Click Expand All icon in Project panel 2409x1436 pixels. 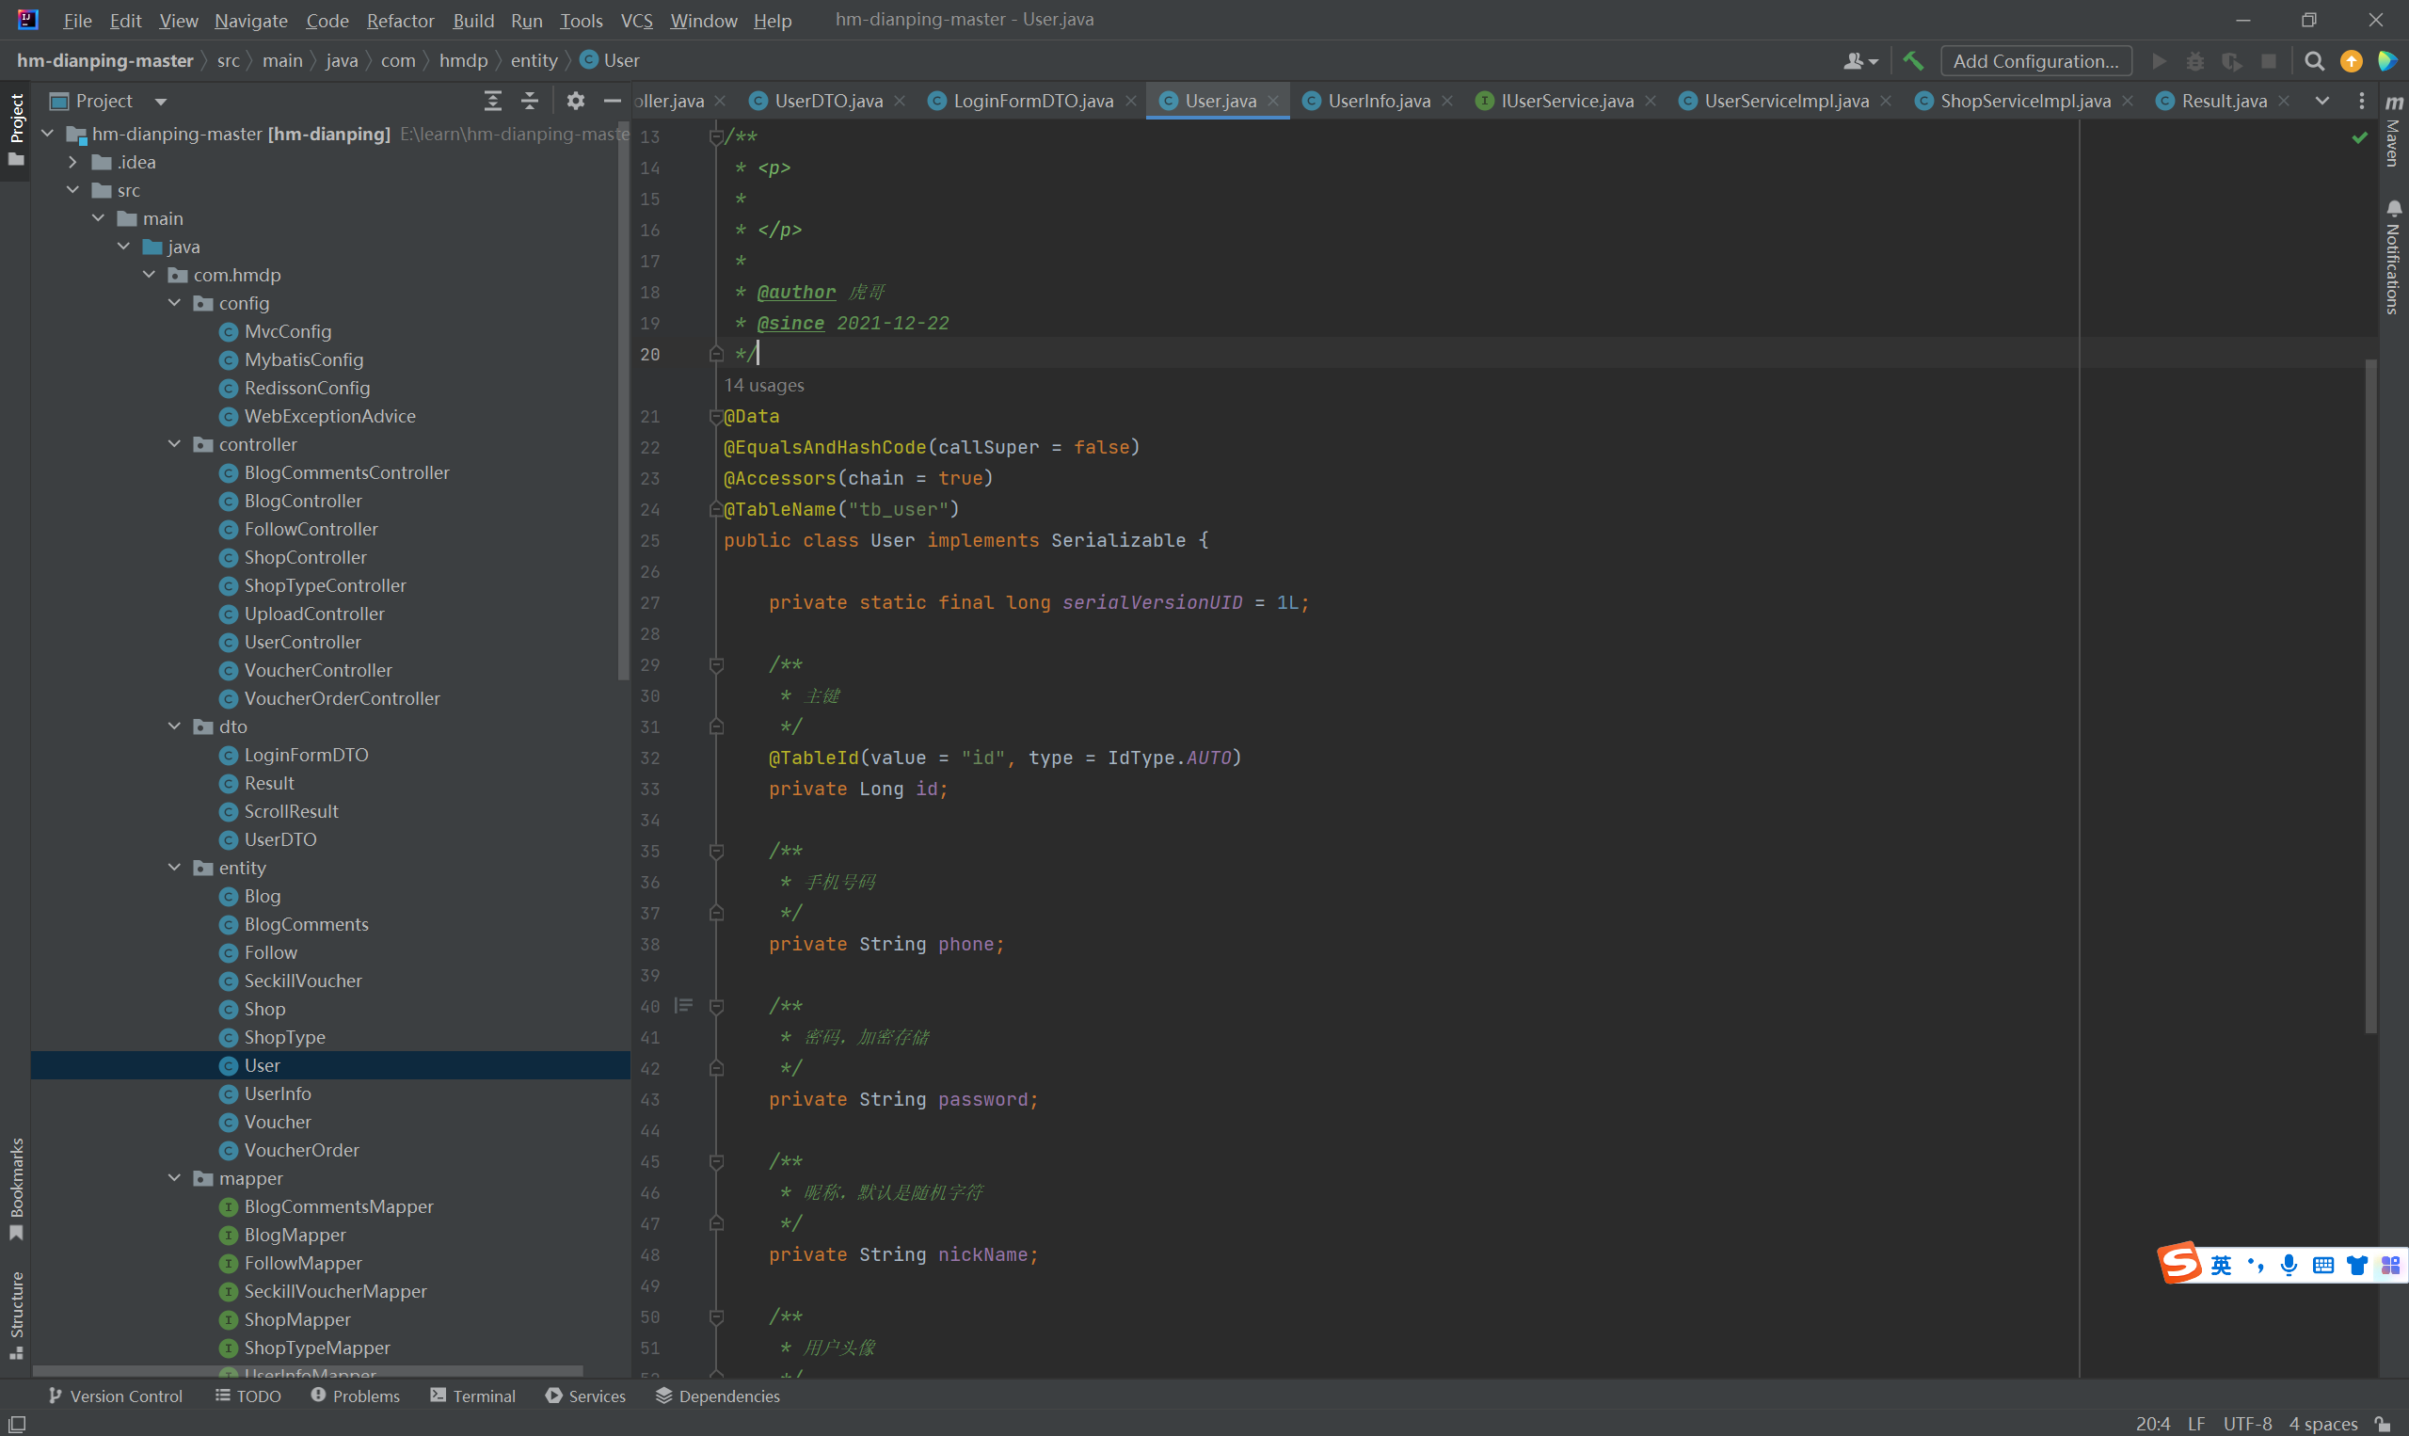492,101
